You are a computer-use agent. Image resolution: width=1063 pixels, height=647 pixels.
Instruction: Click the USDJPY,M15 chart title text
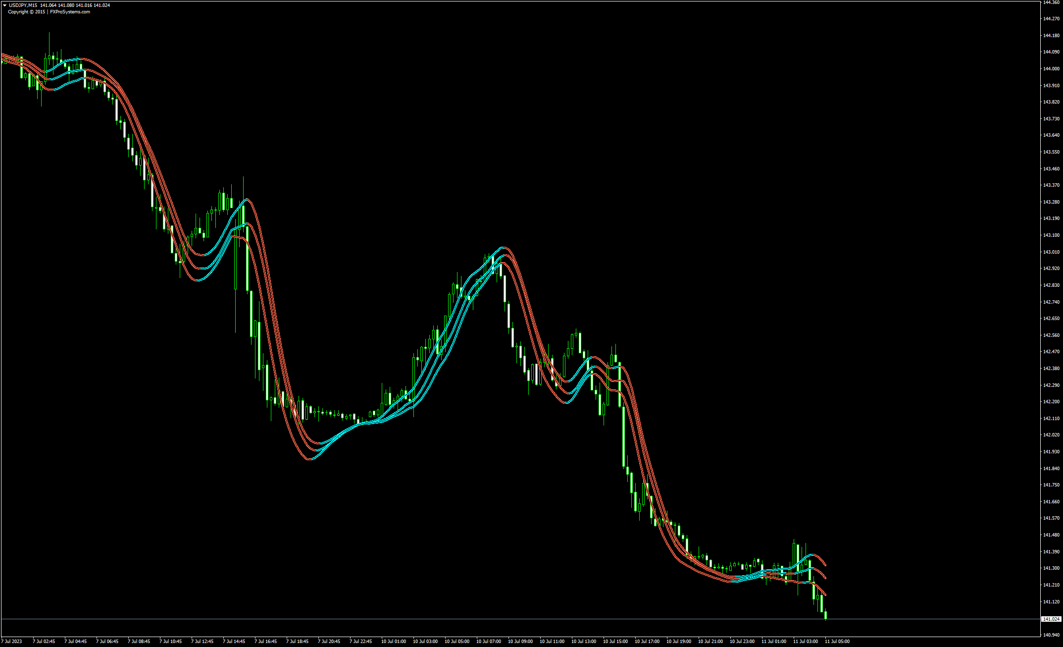tap(23, 5)
